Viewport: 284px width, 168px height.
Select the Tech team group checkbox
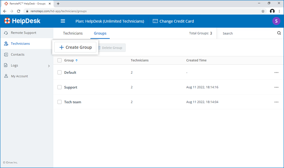pos(60,102)
